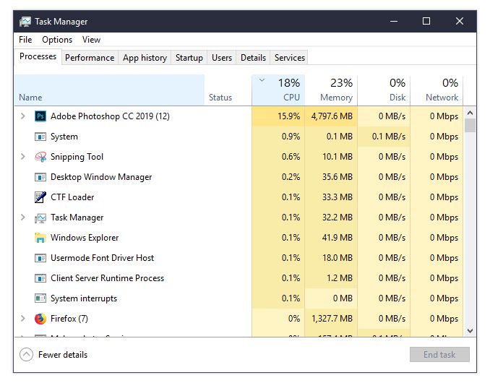
Task: Click the scrollbar down arrow
Action: point(470,330)
